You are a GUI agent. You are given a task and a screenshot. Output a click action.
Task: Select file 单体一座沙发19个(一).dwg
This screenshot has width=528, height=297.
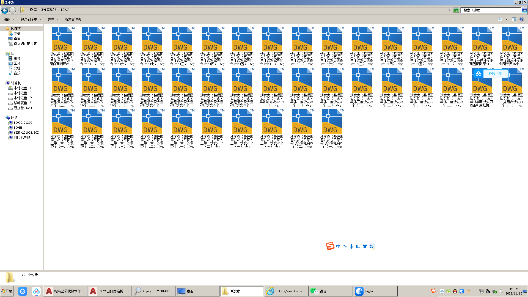422,87
